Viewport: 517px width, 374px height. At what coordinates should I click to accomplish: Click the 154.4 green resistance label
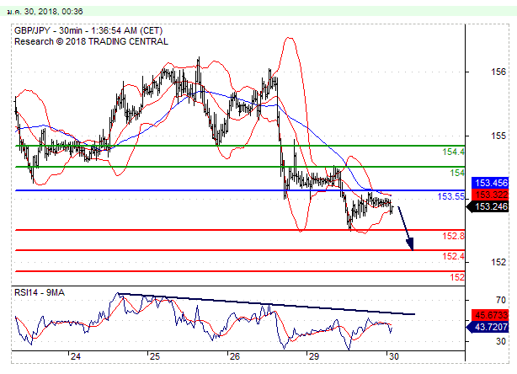click(453, 152)
